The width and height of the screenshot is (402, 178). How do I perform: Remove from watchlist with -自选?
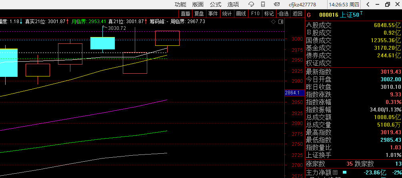coord(283,14)
